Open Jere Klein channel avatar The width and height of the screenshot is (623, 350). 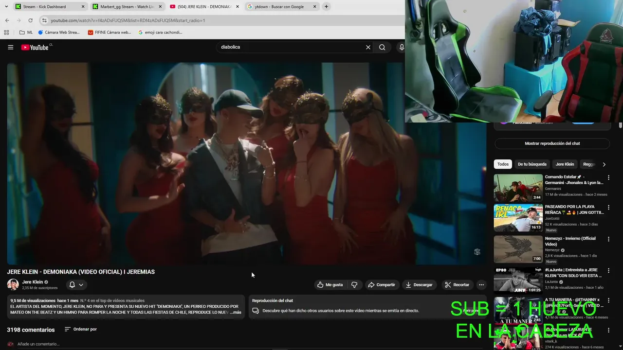click(x=13, y=284)
